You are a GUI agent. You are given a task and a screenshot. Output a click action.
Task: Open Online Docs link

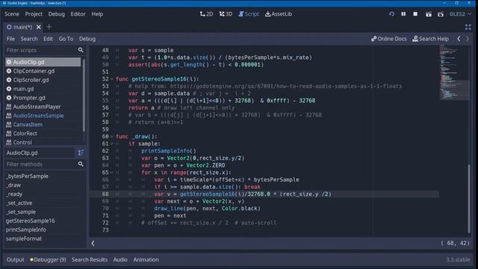388,39
